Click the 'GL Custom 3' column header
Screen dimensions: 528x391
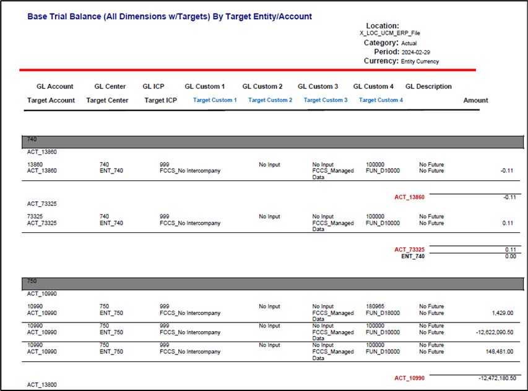(318, 86)
